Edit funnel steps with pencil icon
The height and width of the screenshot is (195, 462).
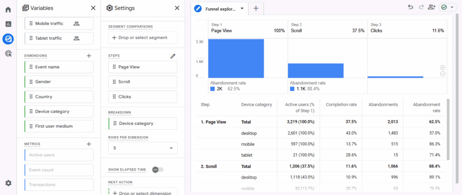coord(172,56)
